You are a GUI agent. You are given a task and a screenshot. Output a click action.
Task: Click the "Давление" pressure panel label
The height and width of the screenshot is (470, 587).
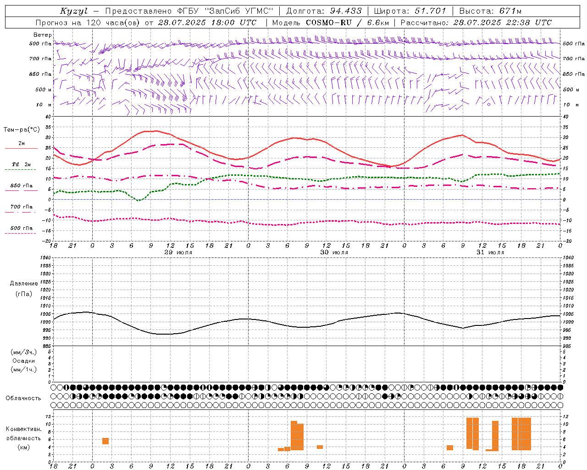click(x=24, y=284)
